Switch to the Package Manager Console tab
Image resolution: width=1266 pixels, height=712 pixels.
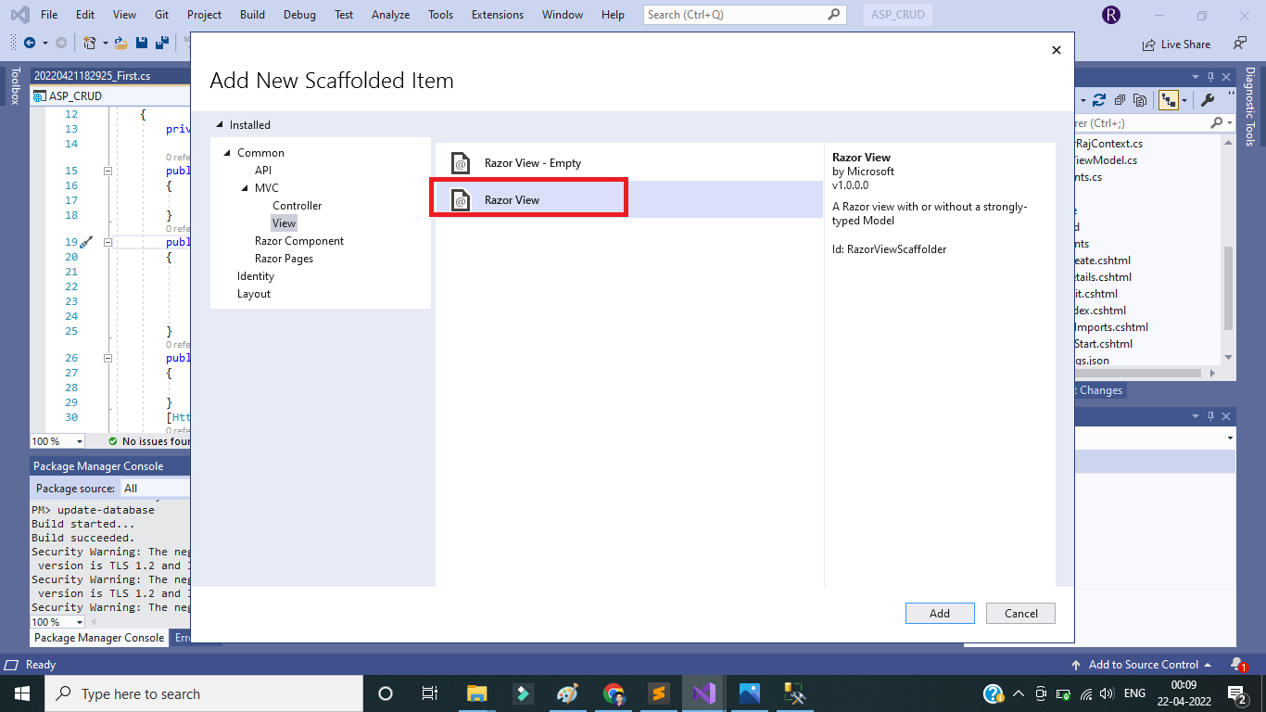pos(99,638)
